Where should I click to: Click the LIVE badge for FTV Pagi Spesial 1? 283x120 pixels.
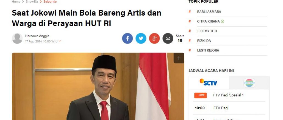click(201, 95)
